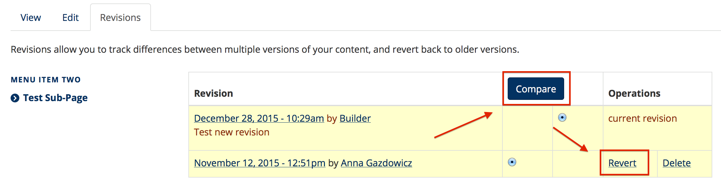
Task: Select the Revisions tab
Action: click(120, 17)
